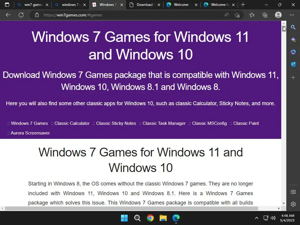Open the Classic Paint link
Screen dimensions: 300x225
(246, 123)
